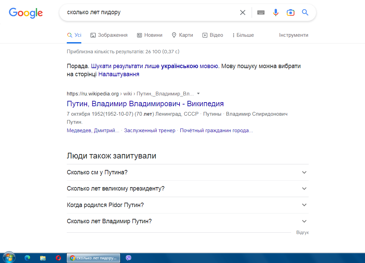The width and height of the screenshot is (365, 263).
Task: Open the on-screen keyboard input tool
Action: 261,12
